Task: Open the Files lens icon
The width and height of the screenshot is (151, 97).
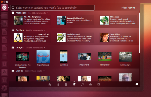Action: pos(66,85)
